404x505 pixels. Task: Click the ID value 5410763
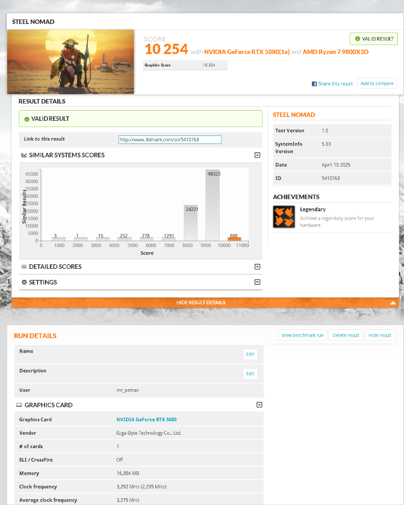click(331, 178)
